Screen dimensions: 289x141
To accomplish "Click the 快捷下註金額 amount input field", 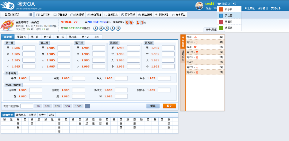I will pyautogui.click(x=27, y=106).
